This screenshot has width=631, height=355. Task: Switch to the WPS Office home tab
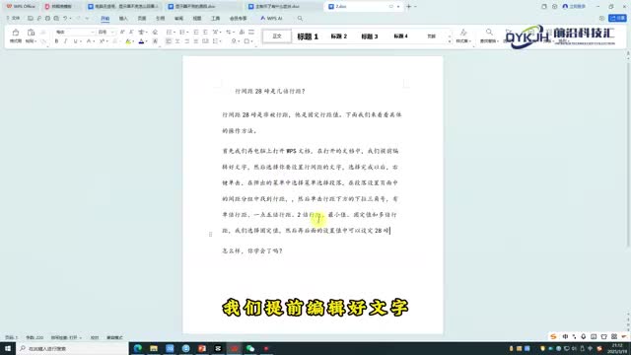click(21, 7)
